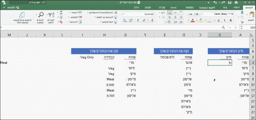This screenshot has height=120, width=256.
Task: Open the Calibri (Body) font dropdown
Action: [x=223, y=14]
